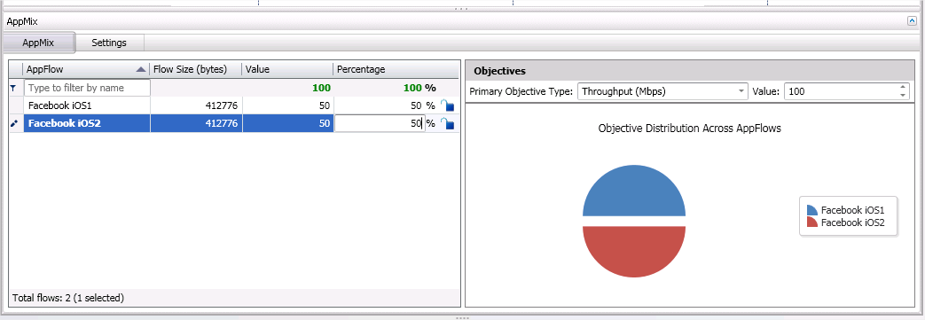Click Facebook iOS1 value cell 50

pyautogui.click(x=287, y=105)
